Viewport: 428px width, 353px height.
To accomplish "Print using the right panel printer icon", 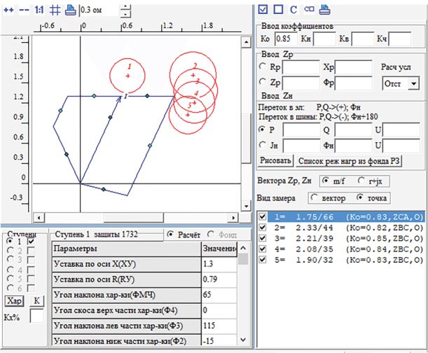I will (324, 10).
